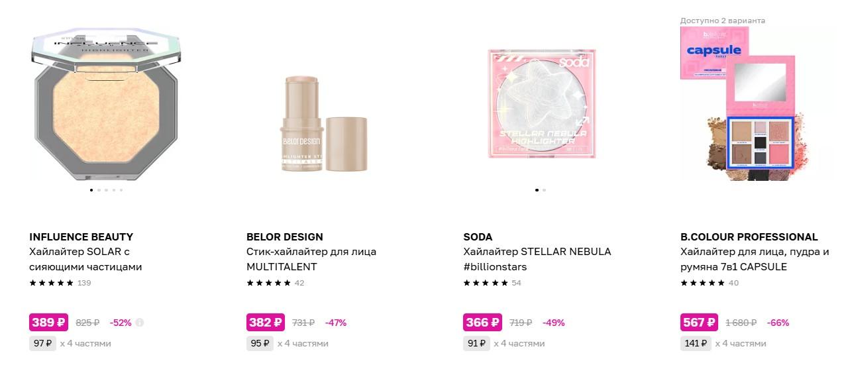This screenshot has height=369, width=846.
Task: Open Influence Beauty SOLAR highlighter image
Action: [106, 106]
